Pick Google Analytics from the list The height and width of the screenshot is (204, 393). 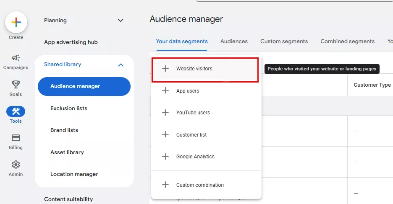(x=195, y=157)
